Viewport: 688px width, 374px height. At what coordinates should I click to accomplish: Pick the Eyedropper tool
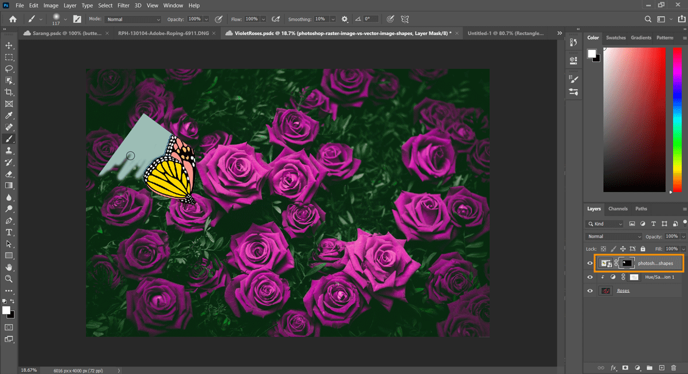tap(9, 115)
